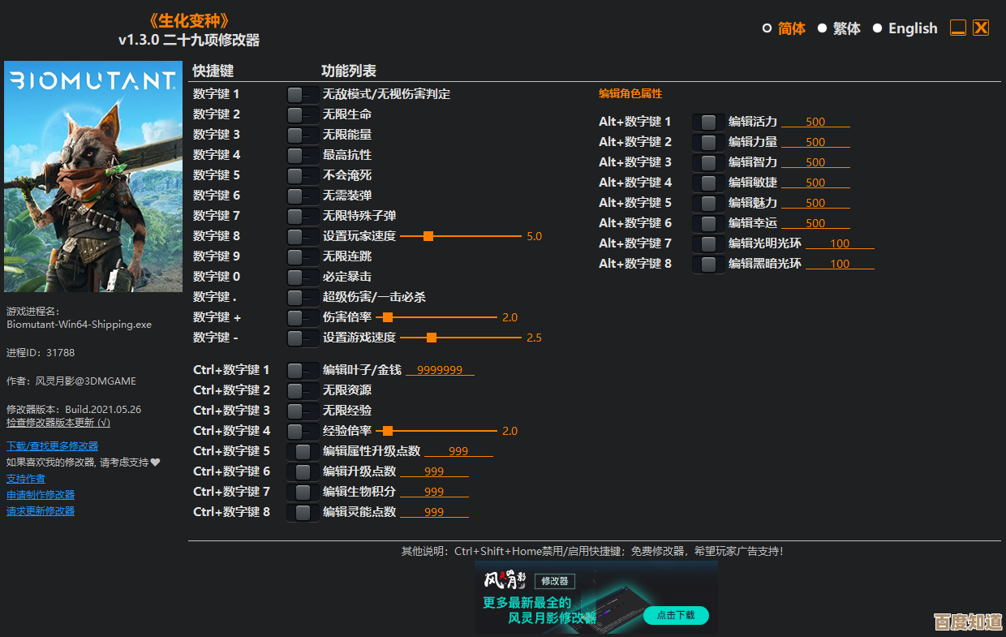This screenshot has width=1006, height=637.
Task: Enable 必定暴击 toggle
Action: 302,277
